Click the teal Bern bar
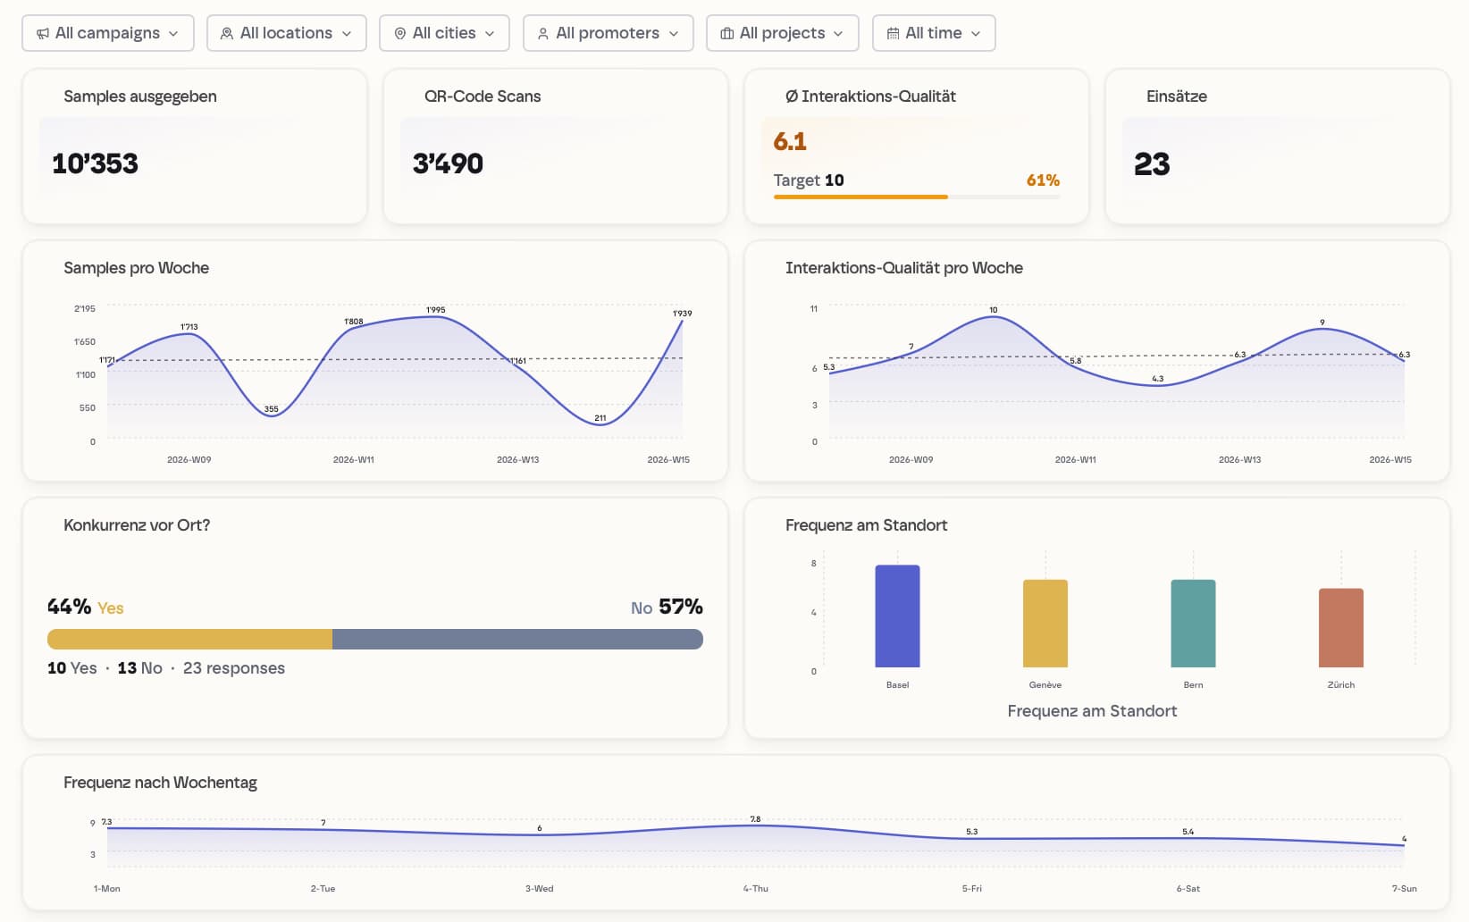 click(x=1193, y=624)
